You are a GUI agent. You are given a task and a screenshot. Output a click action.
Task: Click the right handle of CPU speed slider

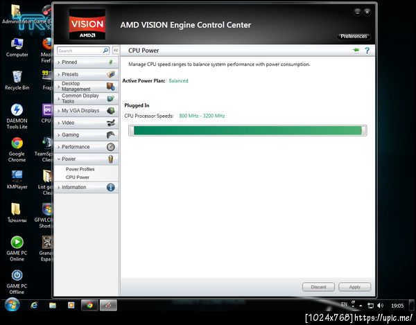pyautogui.click(x=364, y=130)
